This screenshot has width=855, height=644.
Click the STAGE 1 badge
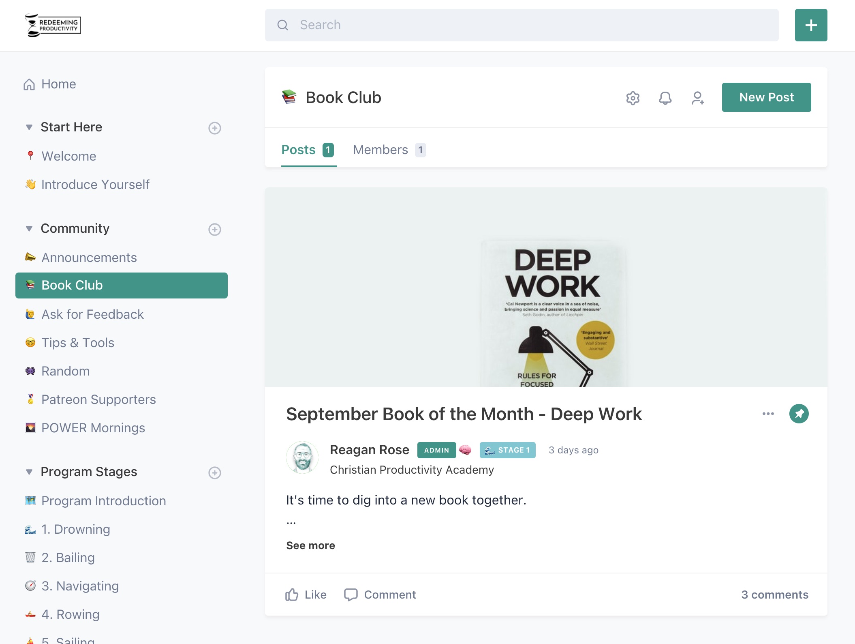507,450
